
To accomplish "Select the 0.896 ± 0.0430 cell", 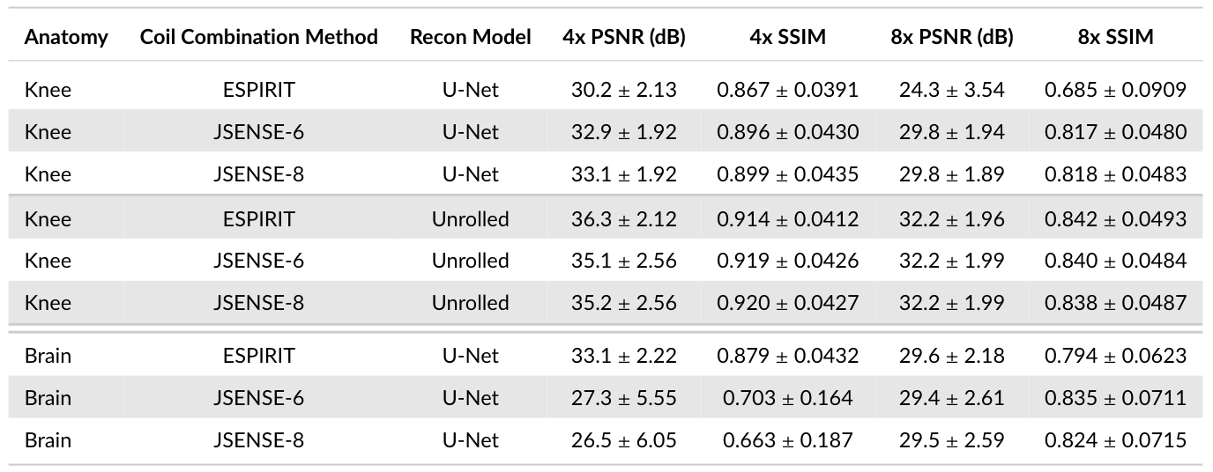I will (x=787, y=132).
